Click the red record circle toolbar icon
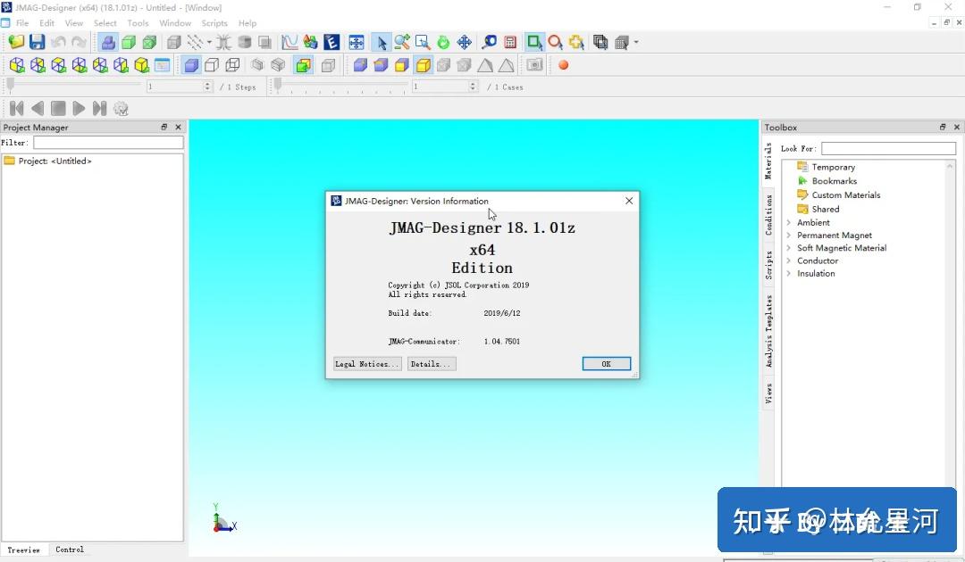This screenshot has height=562, width=965. click(x=563, y=64)
